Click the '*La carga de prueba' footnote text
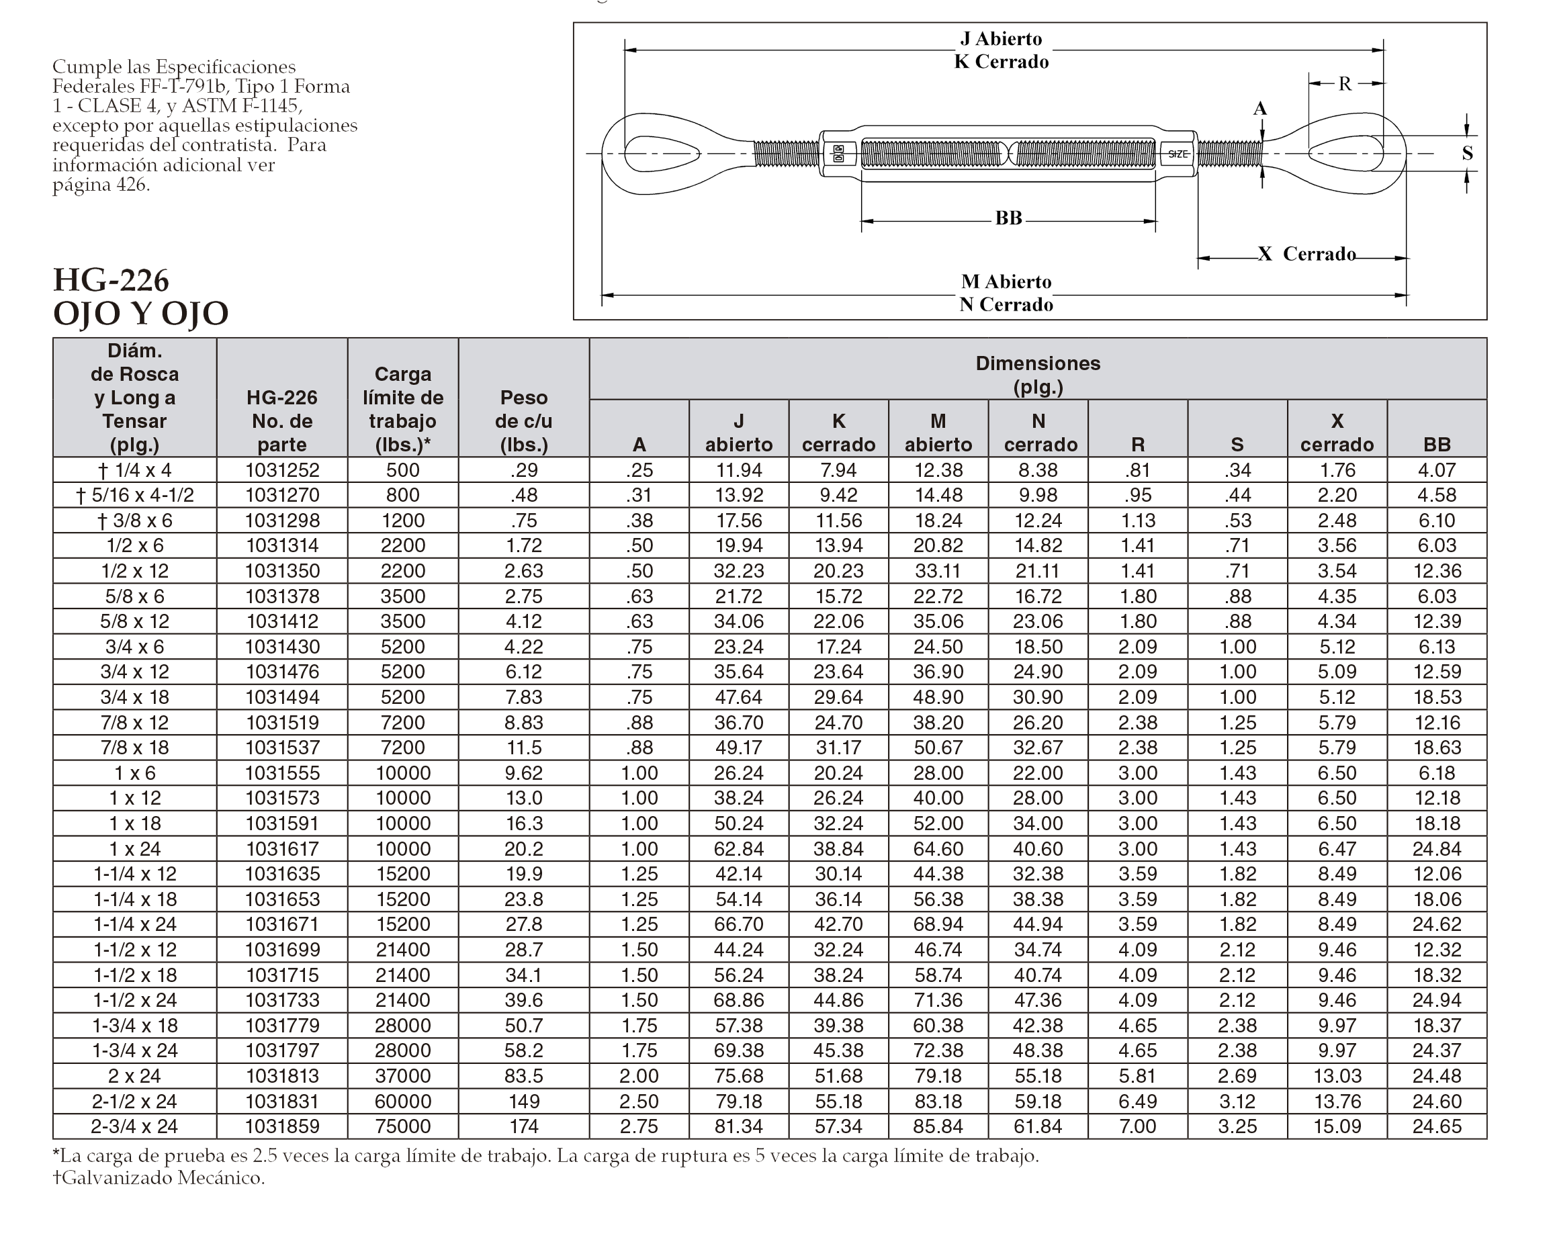The width and height of the screenshot is (1553, 1252). coord(546,1156)
